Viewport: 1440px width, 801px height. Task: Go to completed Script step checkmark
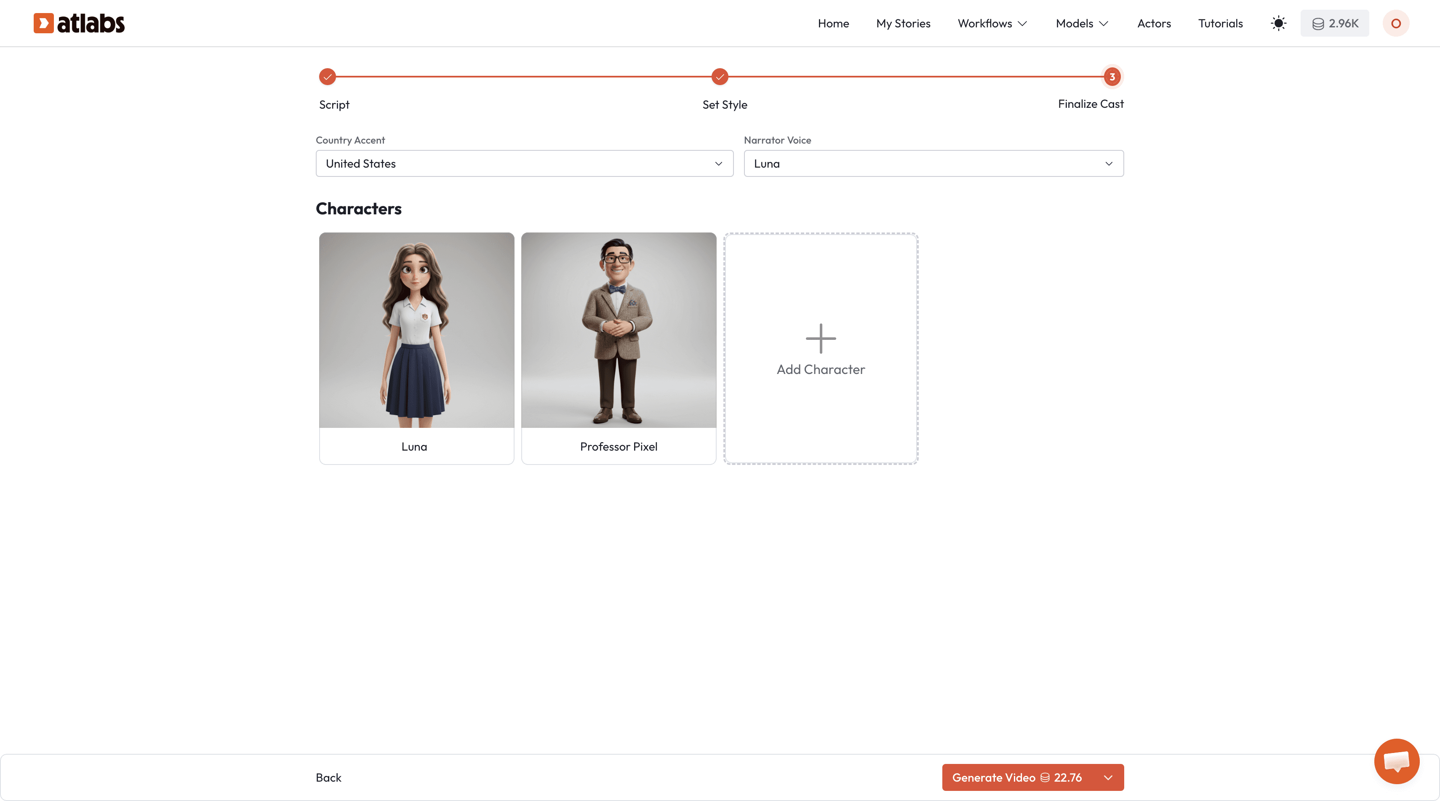(x=328, y=77)
